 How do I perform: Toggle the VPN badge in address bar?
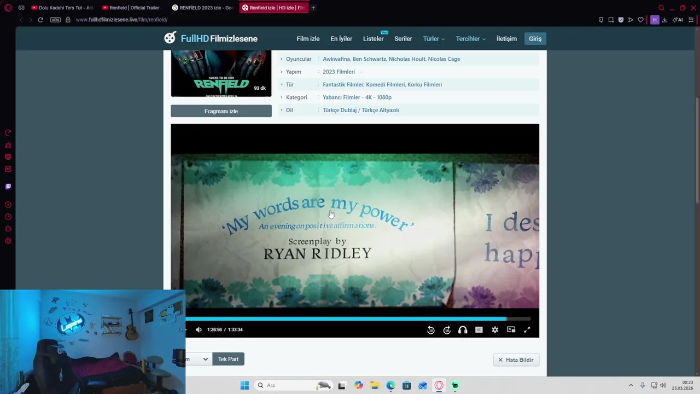tap(55, 20)
